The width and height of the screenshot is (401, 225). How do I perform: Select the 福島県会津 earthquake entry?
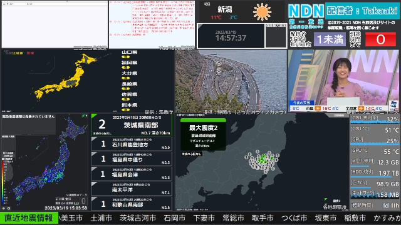pos(132,174)
